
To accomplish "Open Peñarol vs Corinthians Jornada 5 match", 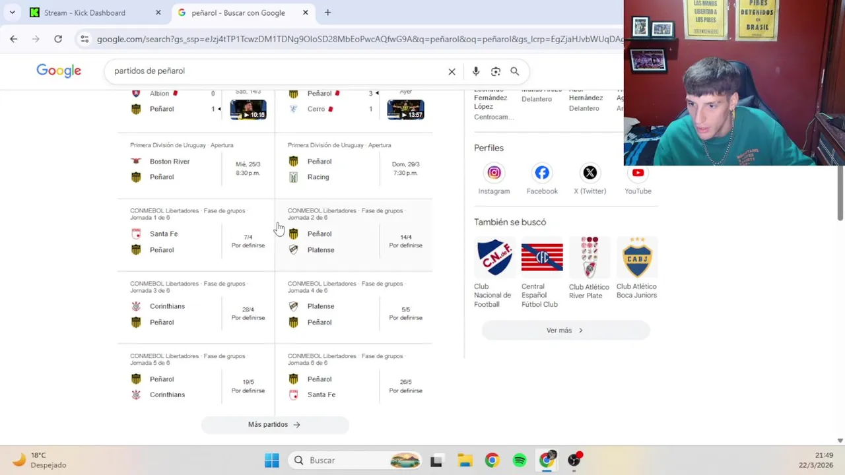I will point(196,380).
